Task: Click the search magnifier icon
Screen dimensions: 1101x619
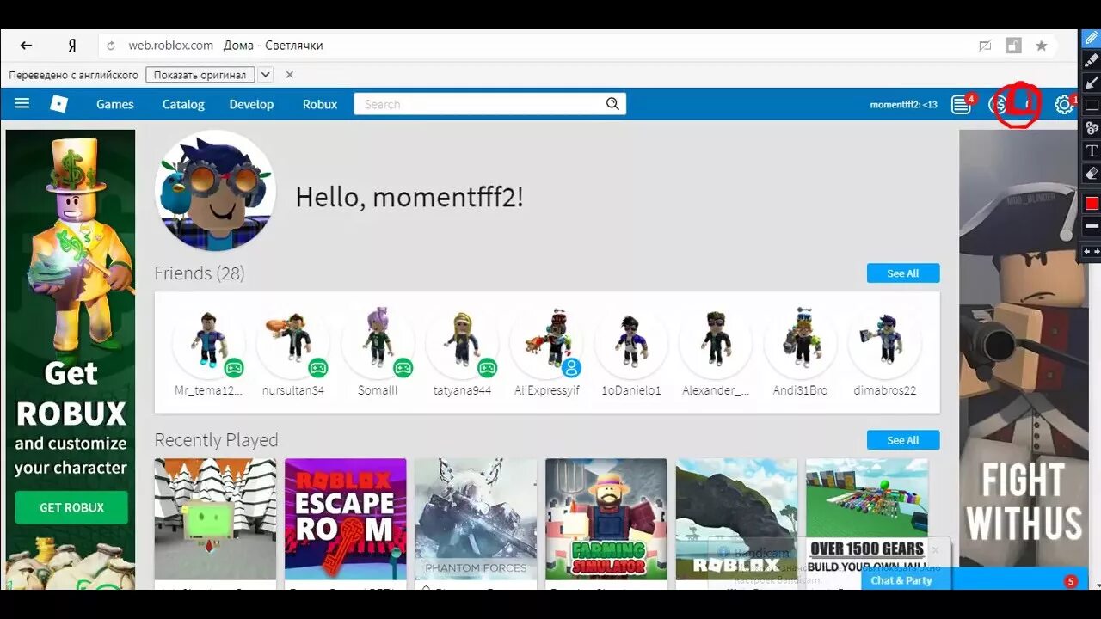Action: click(x=612, y=104)
